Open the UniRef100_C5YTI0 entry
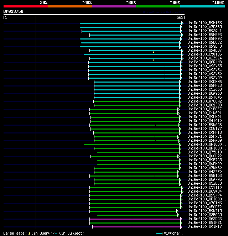 tap(204, 187)
